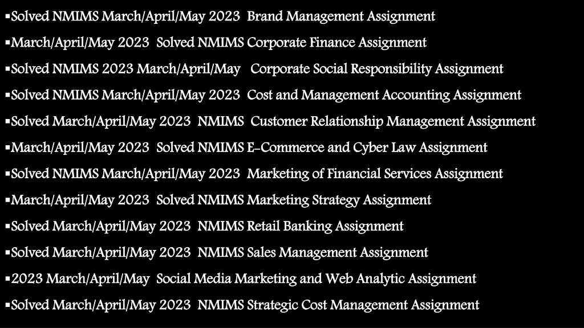Click the bullet before the Social Media Marketing line

[x=7, y=279]
